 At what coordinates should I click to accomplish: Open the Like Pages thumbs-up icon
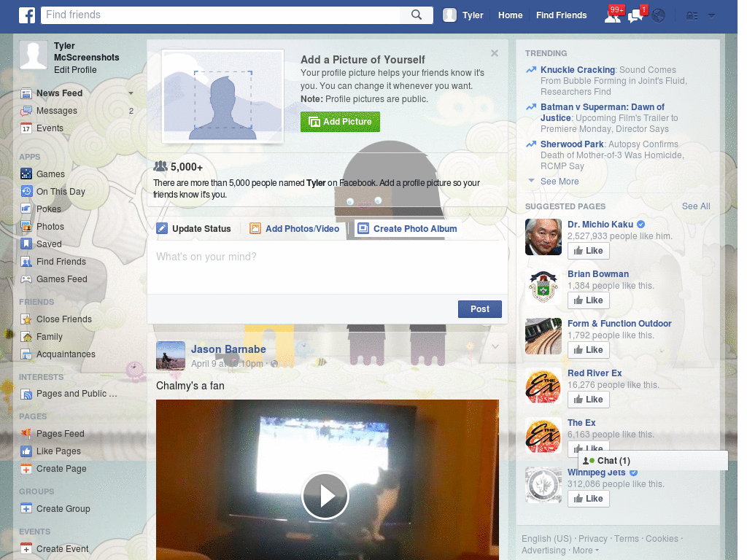click(26, 451)
